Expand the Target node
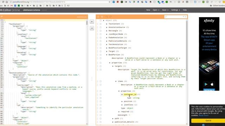The width and height of the screenshot is (225, 126). point(107,51)
